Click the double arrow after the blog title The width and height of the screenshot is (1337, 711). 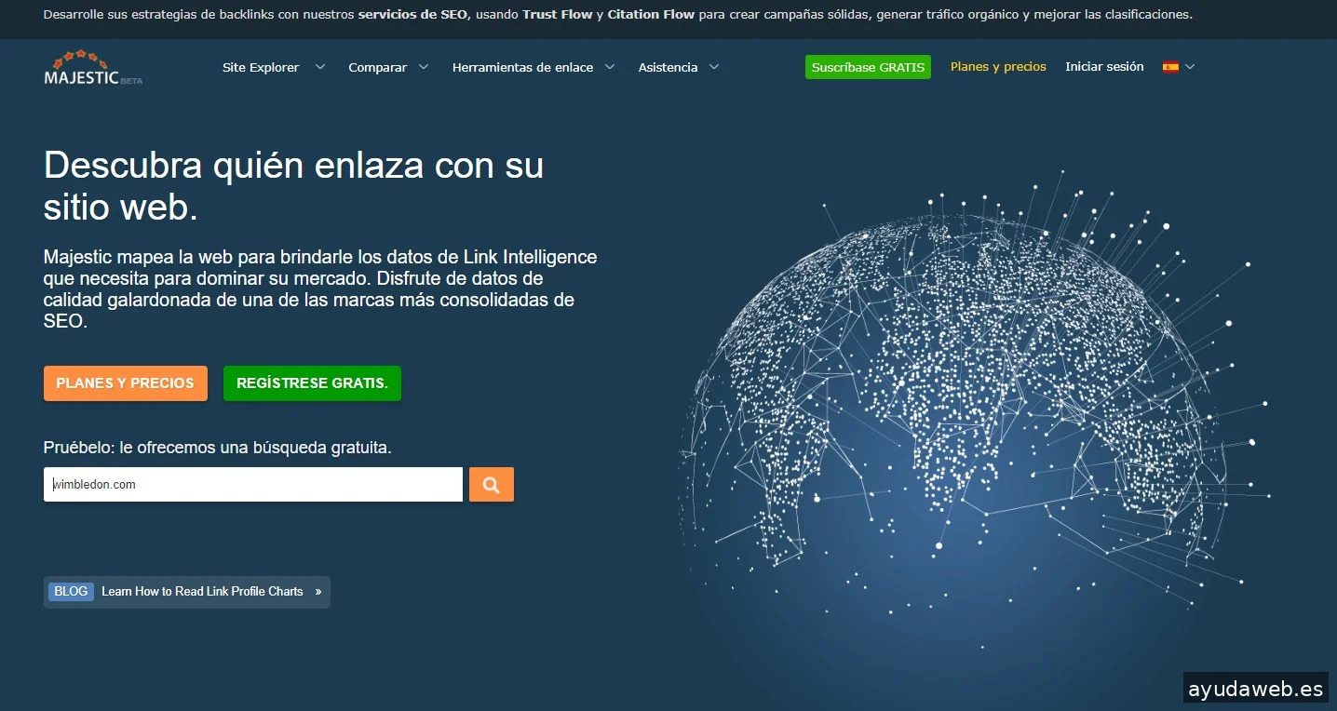tap(317, 592)
